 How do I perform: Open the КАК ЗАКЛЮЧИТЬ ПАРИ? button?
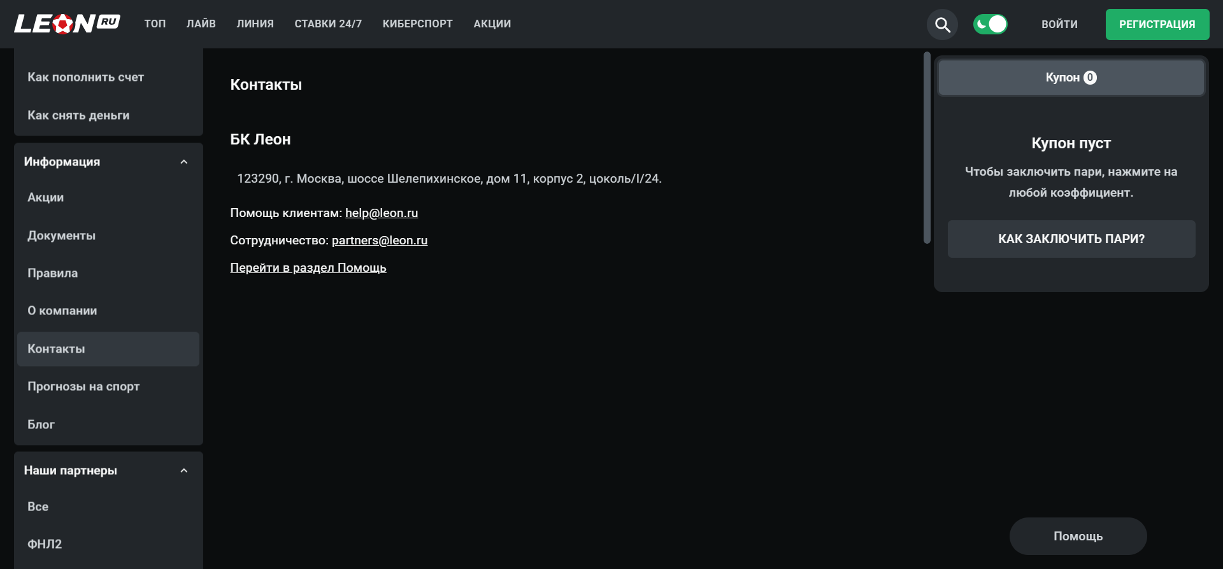click(1071, 239)
